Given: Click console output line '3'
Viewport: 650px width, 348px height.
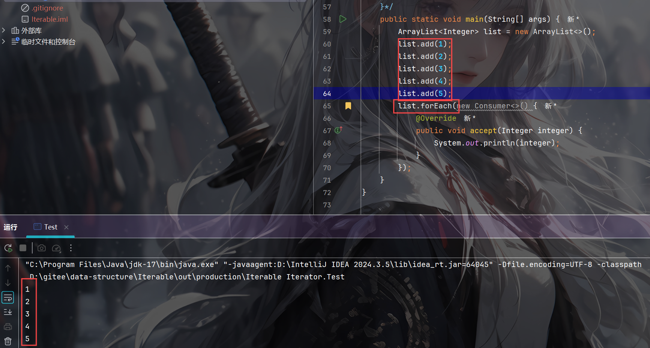Looking at the screenshot, I should click(27, 314).
